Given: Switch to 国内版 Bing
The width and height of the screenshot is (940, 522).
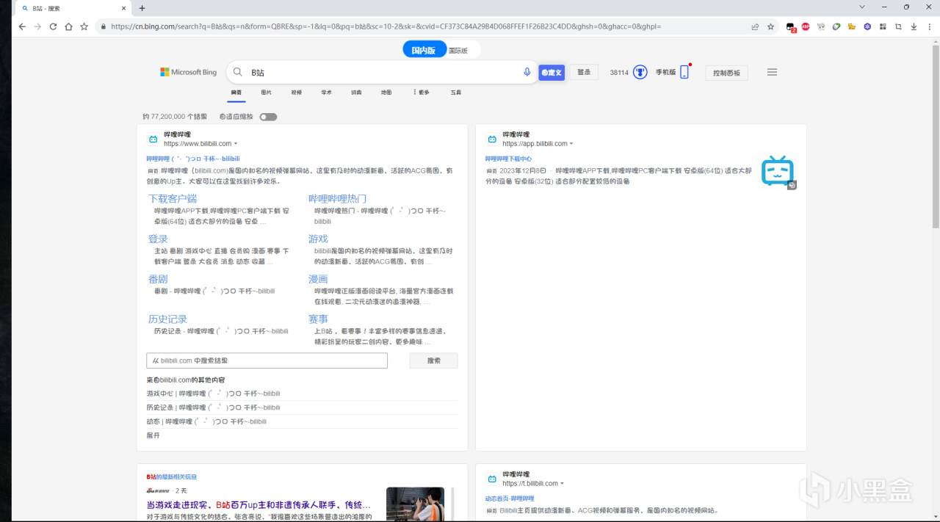Looking at the screenshot, I should click(x=424, y=51).
